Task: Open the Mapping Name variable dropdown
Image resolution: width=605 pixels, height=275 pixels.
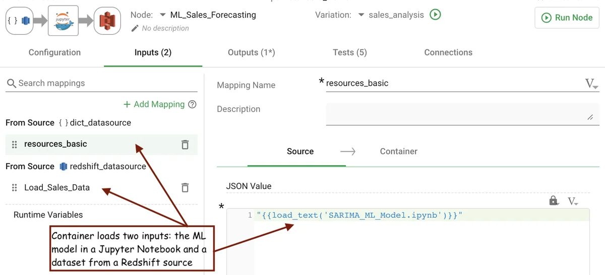Action: (591, 84)
